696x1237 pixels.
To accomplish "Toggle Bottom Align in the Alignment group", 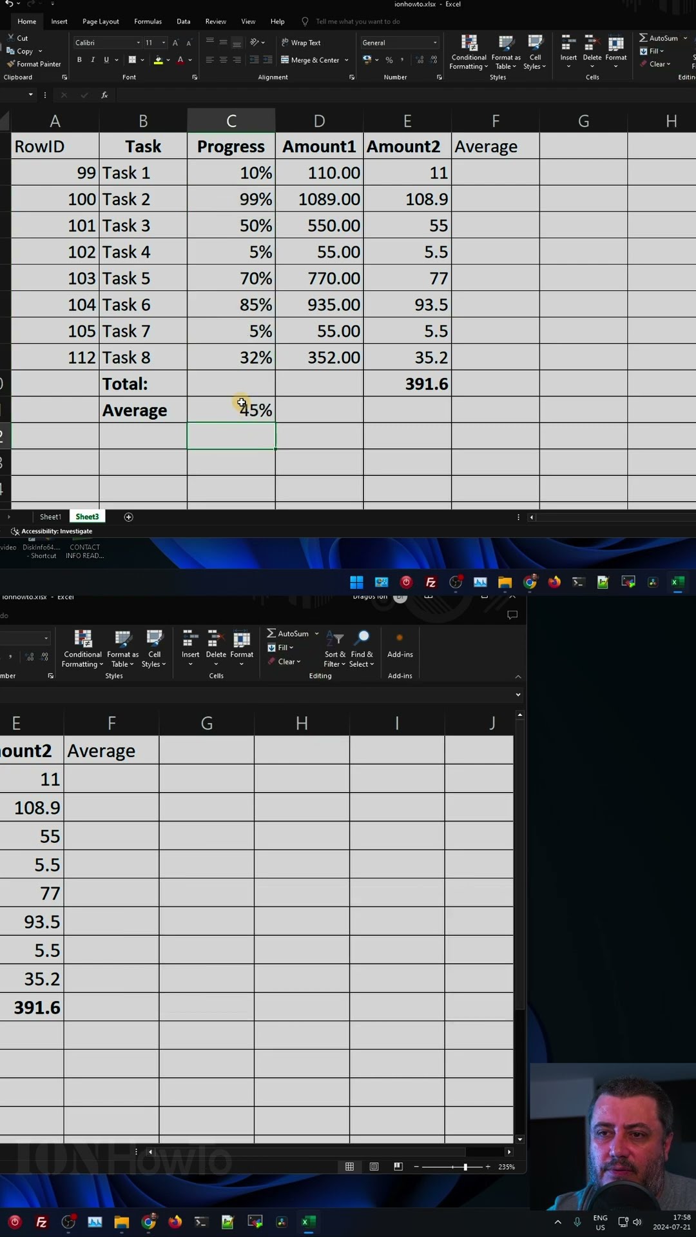I will [237, 43].
